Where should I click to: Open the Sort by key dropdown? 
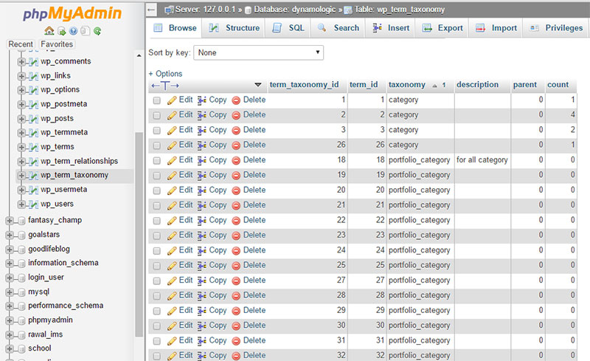point(258,52)
